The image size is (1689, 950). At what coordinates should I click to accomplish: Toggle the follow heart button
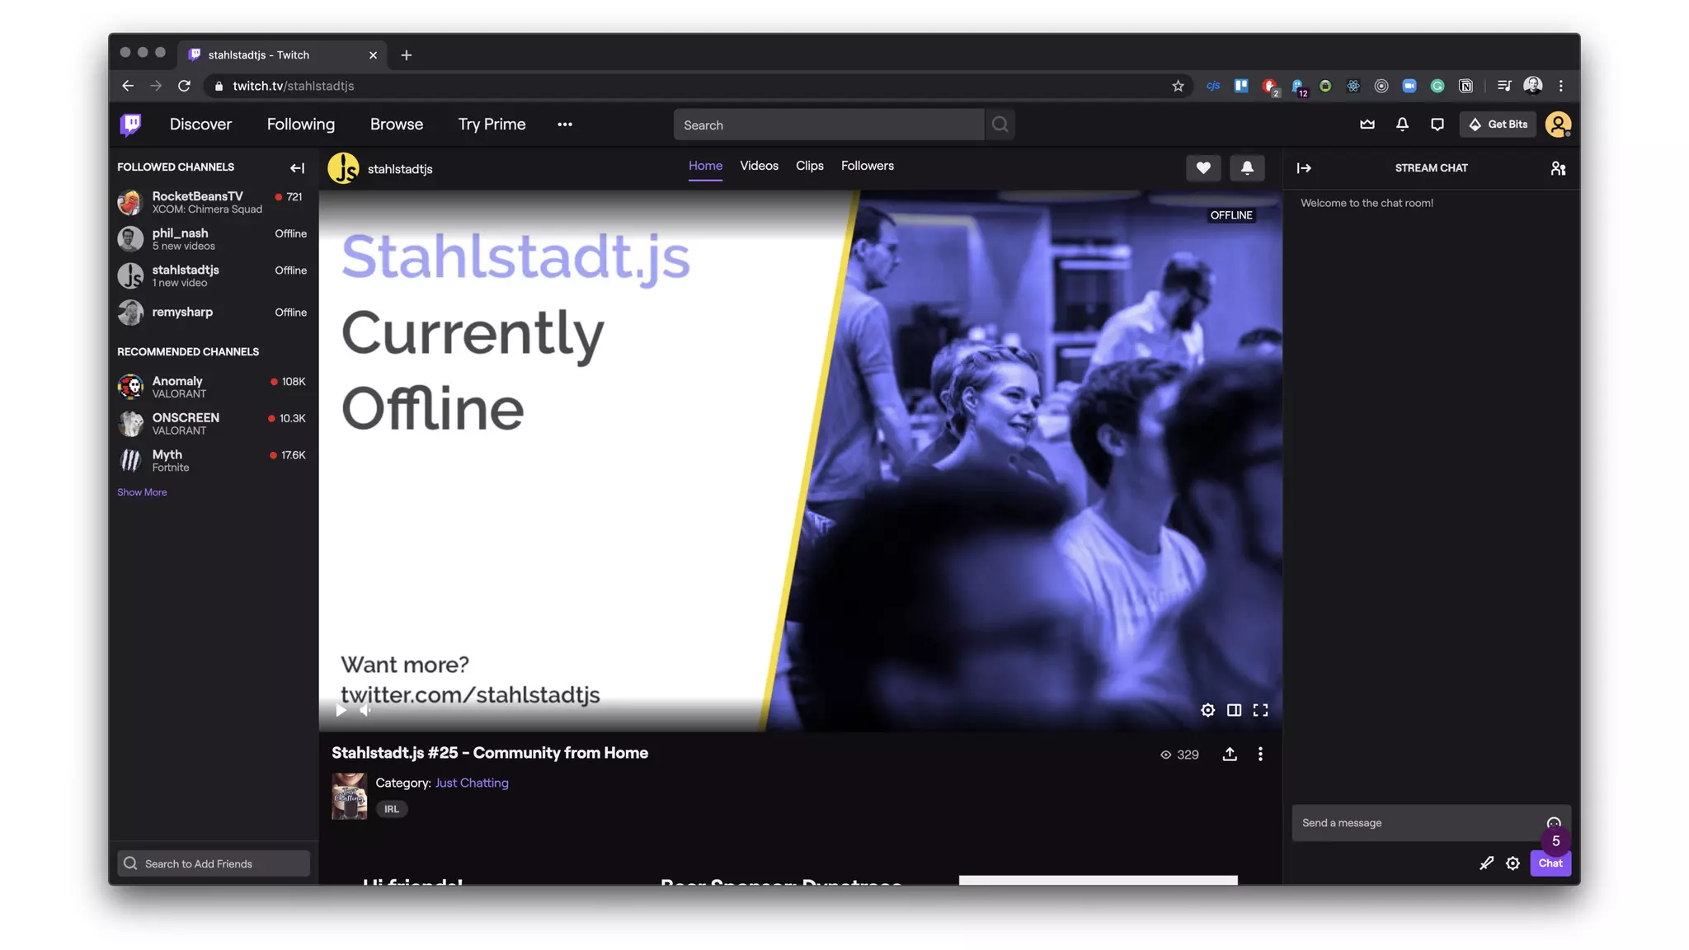[1203, 168]
